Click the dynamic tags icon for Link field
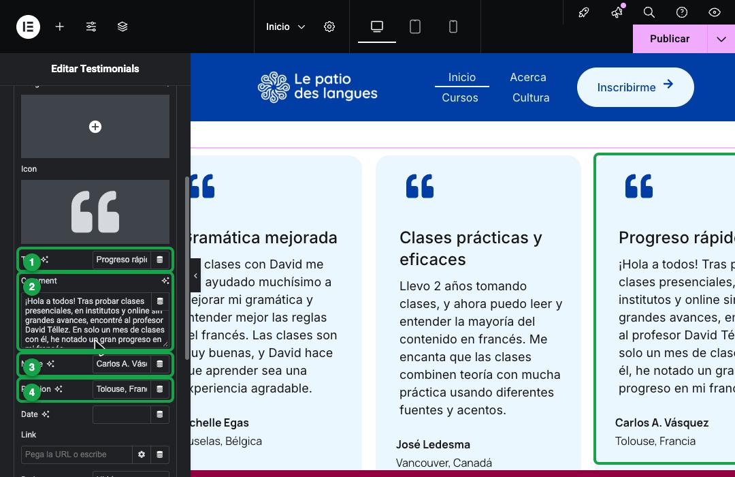Screen dimensions: 735x477 160,455
